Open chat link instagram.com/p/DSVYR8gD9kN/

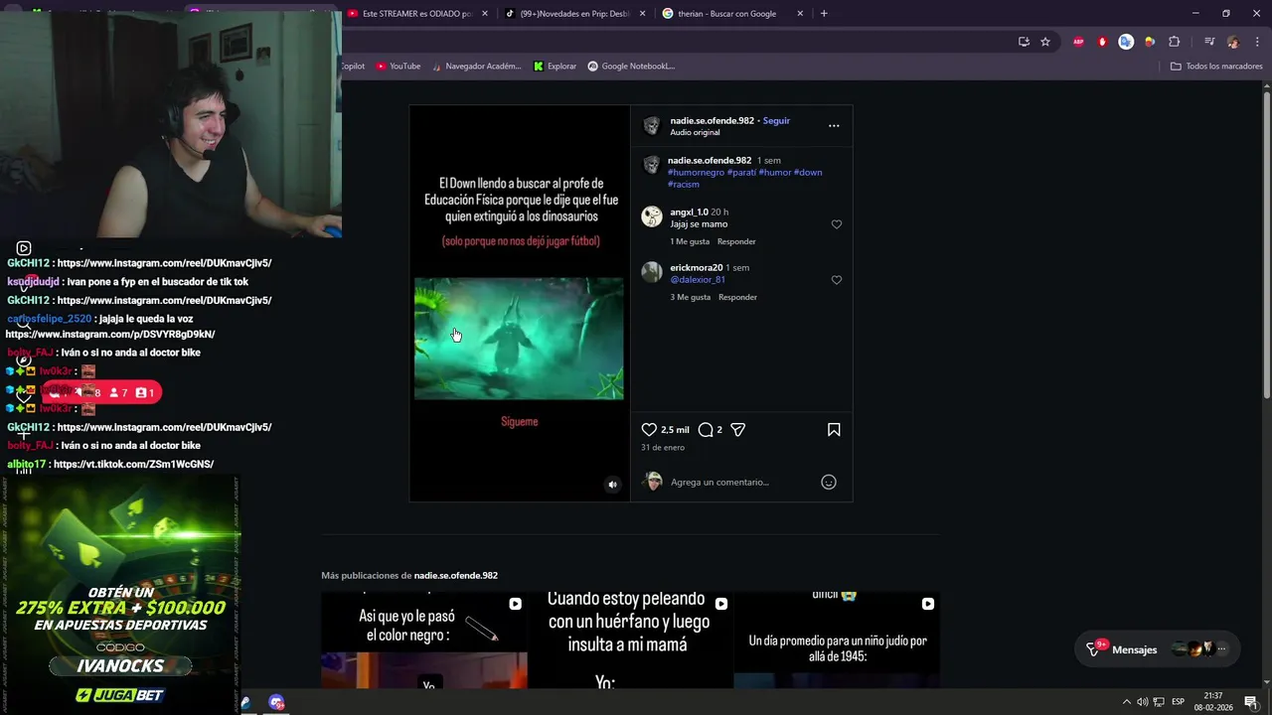pos(110,335)
